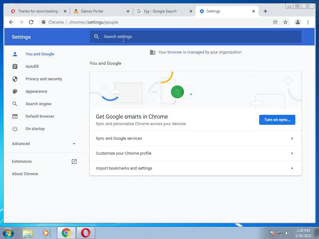The image size is (319, 239).
Task: Click the Autofill clipboard icon
Action: [x=15, y=67]
